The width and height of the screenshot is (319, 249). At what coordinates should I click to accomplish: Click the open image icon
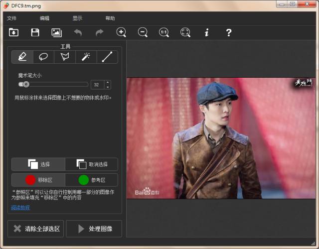tap(14, 32)
